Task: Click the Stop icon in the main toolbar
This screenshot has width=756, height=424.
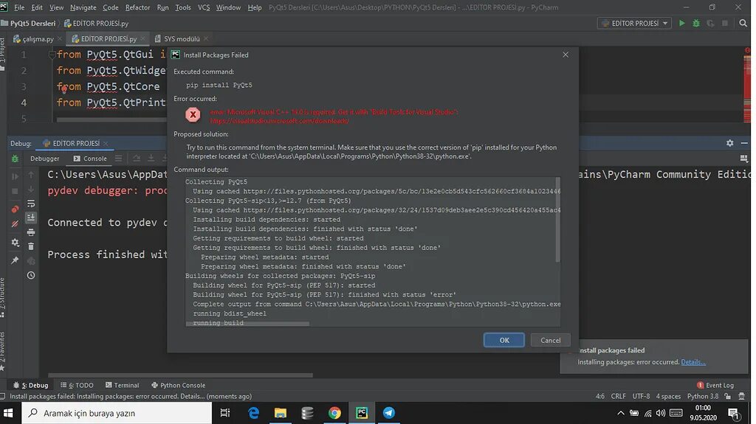Action: pos(725,23)
